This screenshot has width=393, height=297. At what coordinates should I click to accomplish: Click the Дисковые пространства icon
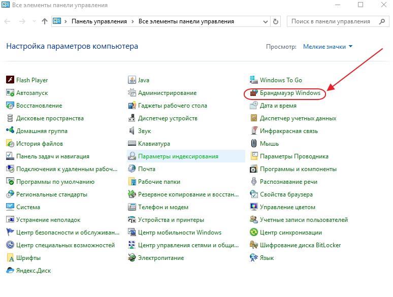click(x=10, y=118)
